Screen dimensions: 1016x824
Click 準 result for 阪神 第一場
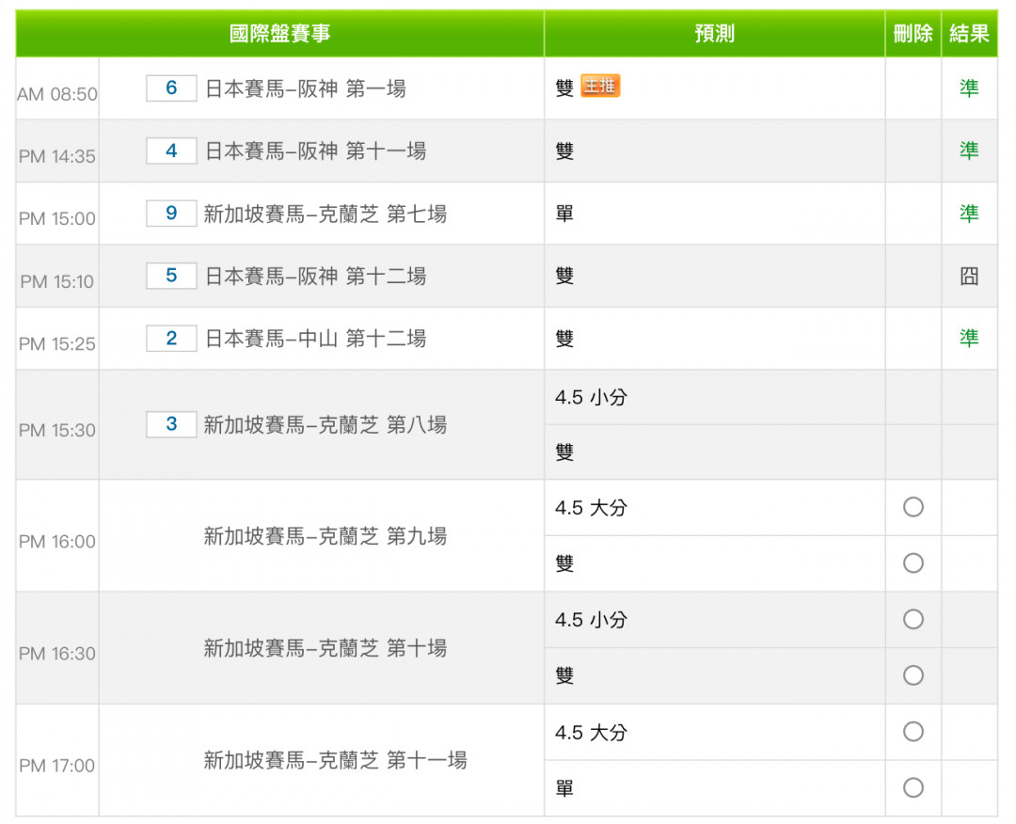969,88
